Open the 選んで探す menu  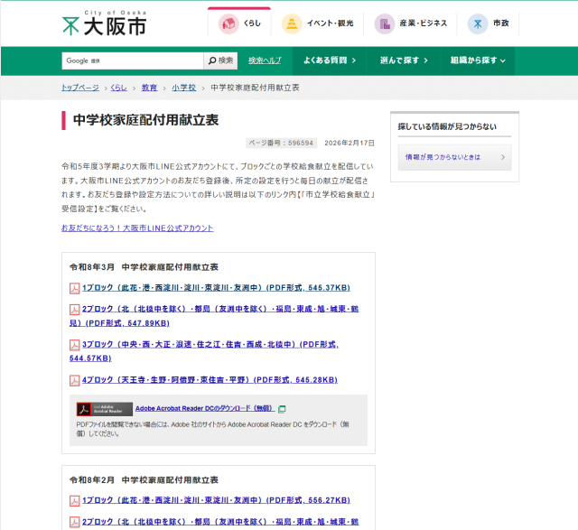[x=402, y=60]
